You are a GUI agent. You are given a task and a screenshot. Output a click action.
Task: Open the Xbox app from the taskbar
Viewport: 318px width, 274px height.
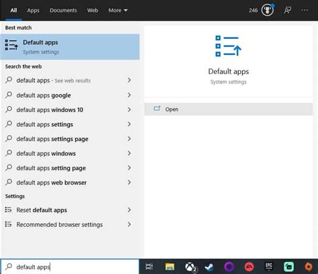tap(191, 267)
